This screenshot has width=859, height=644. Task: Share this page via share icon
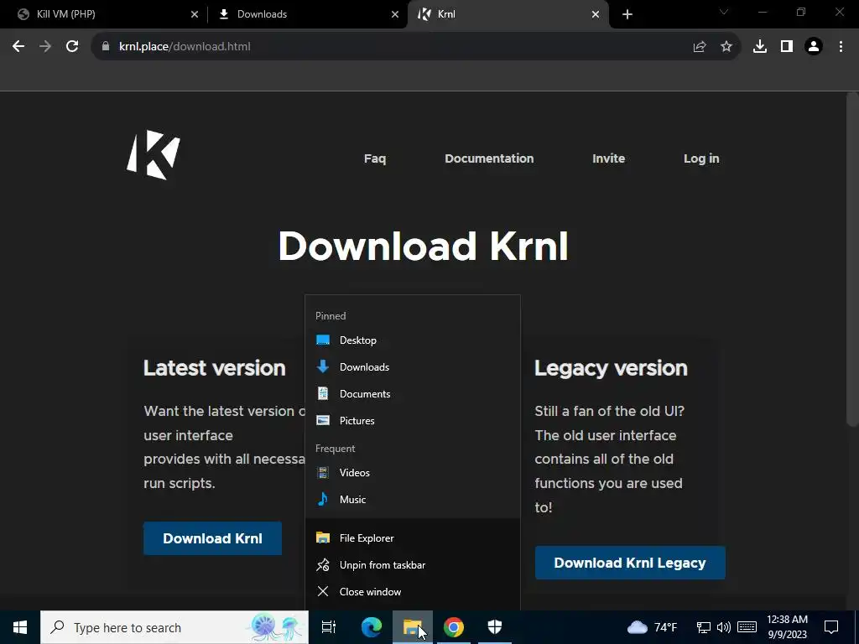pyautogui.click(x=699, y=47)
